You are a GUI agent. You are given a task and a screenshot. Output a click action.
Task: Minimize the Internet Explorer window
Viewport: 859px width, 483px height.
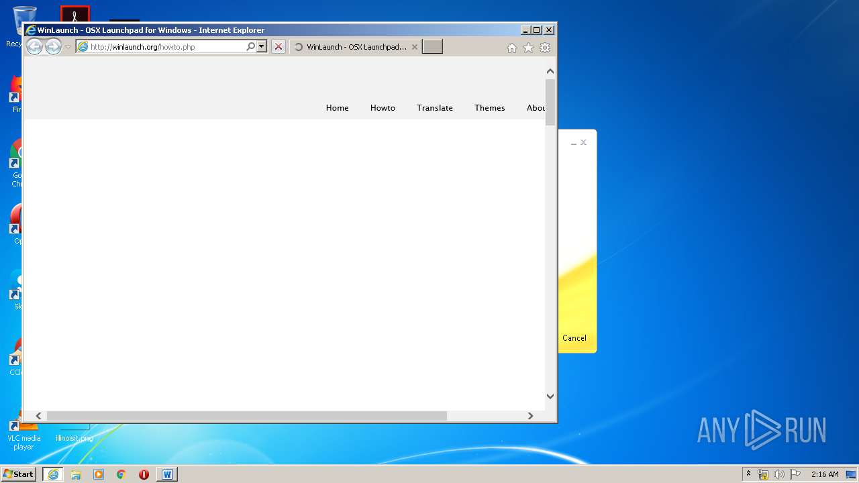(x=525, y=30)
